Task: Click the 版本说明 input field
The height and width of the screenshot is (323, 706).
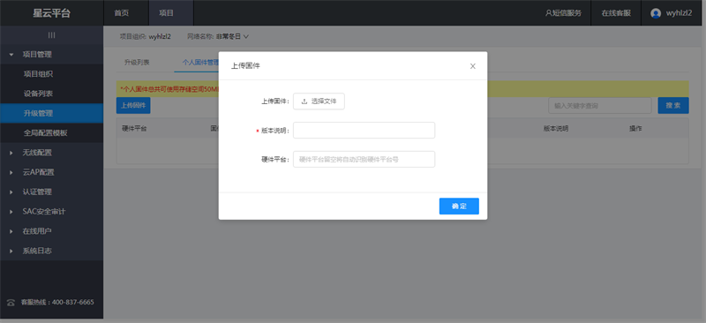Action: click(364, 131)
